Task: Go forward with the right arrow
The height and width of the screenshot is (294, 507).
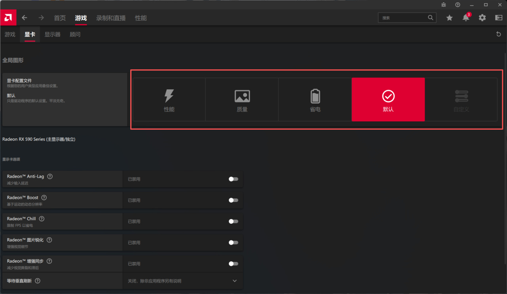Action: pyautogui.click(x=41, y=18)
